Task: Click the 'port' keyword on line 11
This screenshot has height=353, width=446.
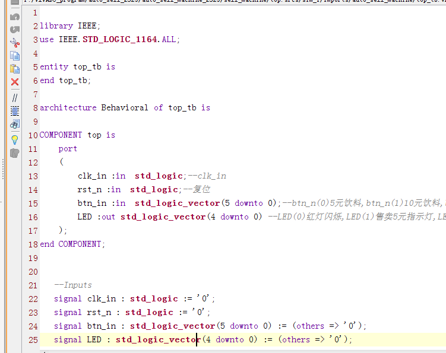Action: tap(68, 149)
